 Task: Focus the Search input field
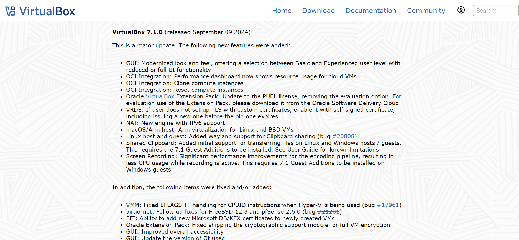495,11
